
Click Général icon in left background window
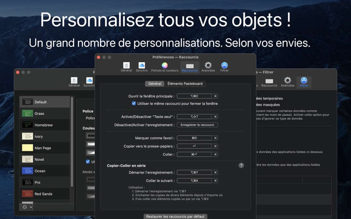(74, 82)
